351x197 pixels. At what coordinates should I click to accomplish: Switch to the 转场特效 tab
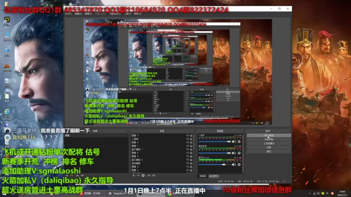pyautogui.click(x=214, y=176)
